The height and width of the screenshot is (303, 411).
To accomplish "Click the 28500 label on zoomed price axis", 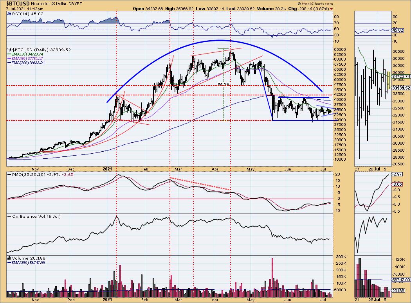I will tap(398, 164).
